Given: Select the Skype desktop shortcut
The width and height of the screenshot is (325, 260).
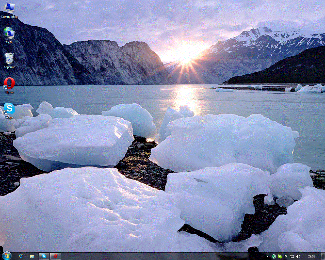Looking at the screenshot, I should pos(9,109).
